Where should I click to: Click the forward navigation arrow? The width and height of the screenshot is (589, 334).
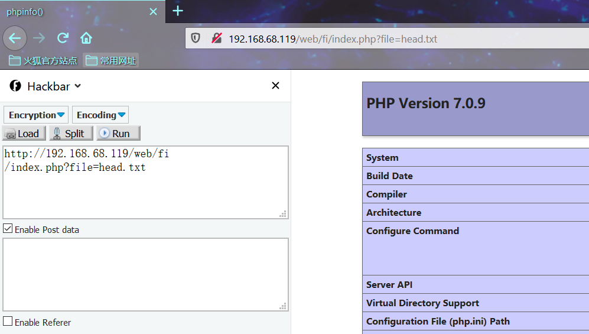[x=38, y=38]
